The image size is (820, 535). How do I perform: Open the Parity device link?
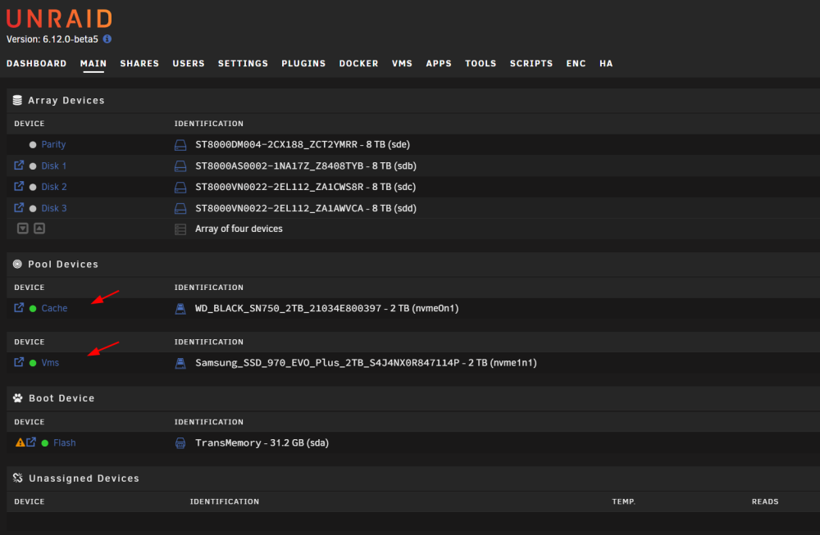click(53, 144)
